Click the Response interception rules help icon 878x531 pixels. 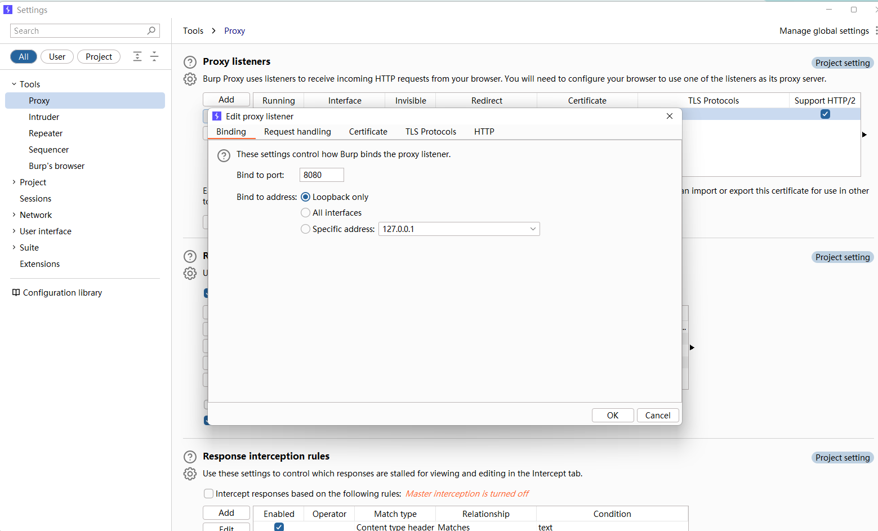coord(190,457)
